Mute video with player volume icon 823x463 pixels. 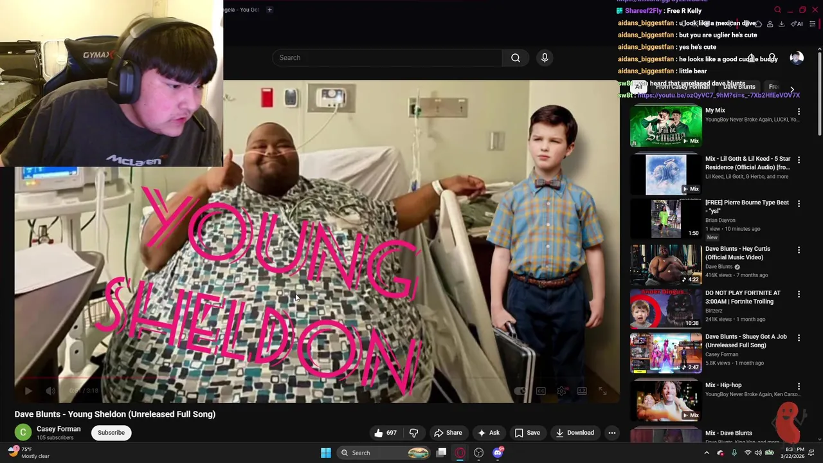point(51,390)
